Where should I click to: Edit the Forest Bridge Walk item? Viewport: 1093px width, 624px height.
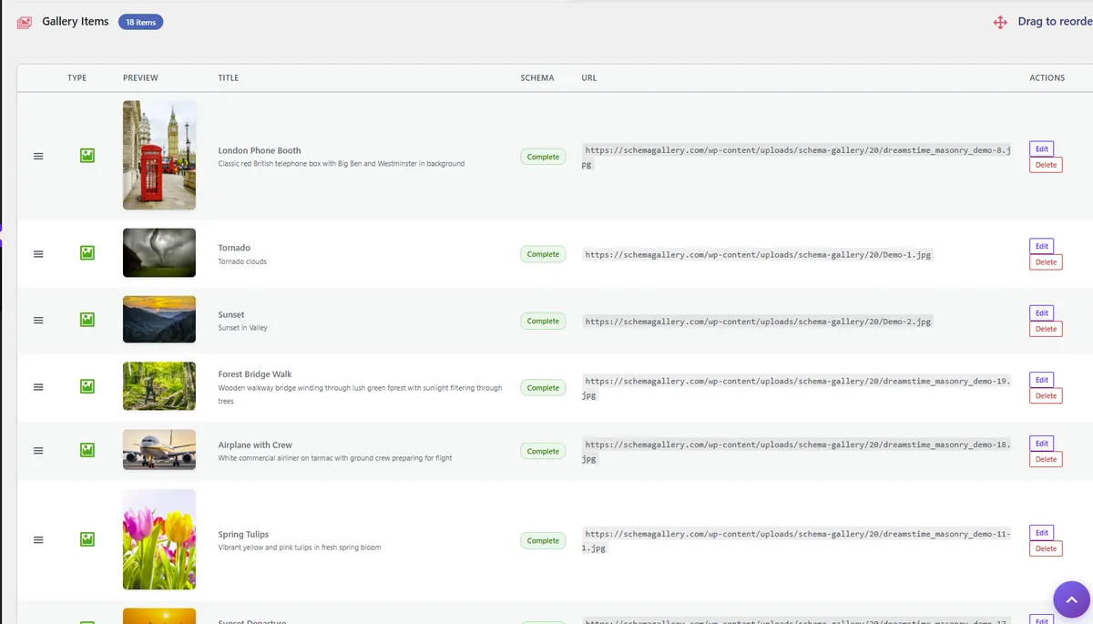pyautogui.click(x=1042, y=380)
